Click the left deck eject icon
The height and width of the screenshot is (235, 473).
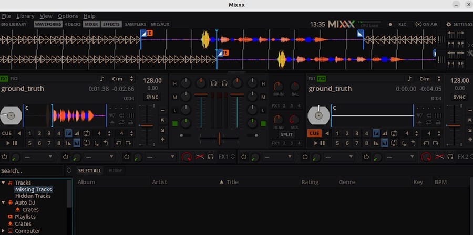tap(112, 122)
